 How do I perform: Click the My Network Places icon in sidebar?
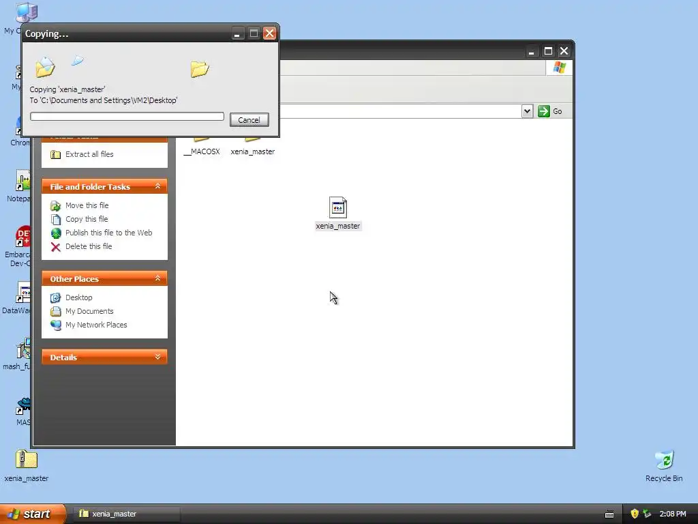coord(56,325)
